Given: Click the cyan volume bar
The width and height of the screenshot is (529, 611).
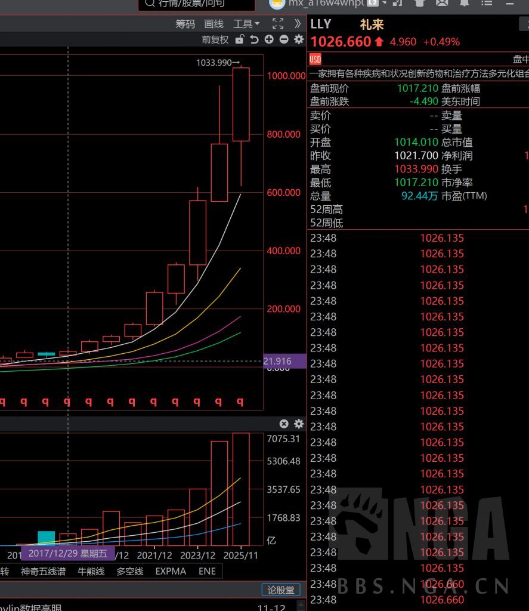Looking at the screenshot, I should (x=46, y=538).
